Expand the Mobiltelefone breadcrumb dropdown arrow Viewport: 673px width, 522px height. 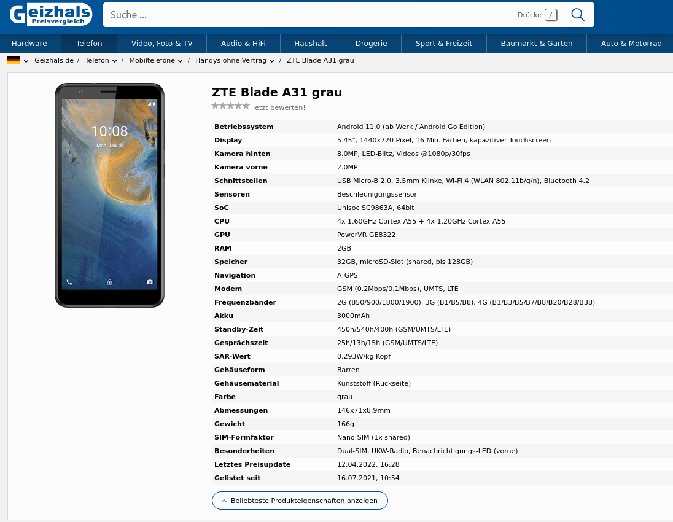pos(181,61)
